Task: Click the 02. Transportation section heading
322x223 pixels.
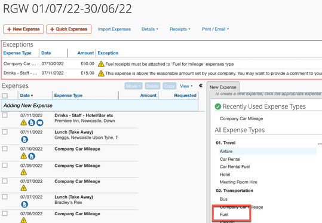Action: pos(234,191)
